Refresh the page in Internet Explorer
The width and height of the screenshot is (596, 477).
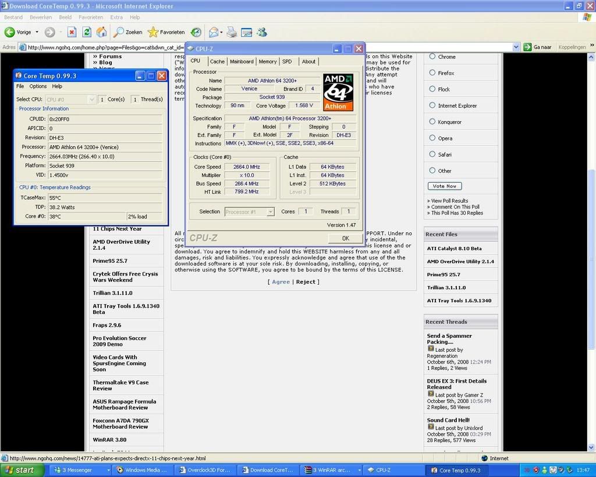[87, 33]
